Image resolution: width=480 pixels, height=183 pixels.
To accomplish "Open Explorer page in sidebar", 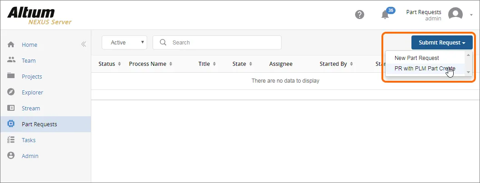I will (x=32, y=93).
